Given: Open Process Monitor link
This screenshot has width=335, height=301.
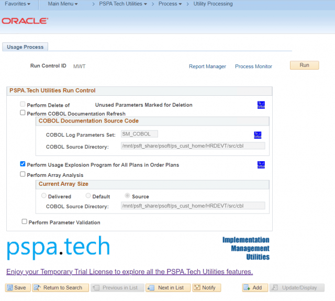Looking at the screenshot, I should [253, 66].
